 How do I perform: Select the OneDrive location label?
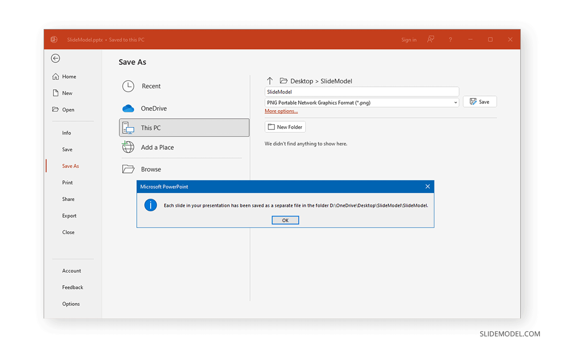154,109
